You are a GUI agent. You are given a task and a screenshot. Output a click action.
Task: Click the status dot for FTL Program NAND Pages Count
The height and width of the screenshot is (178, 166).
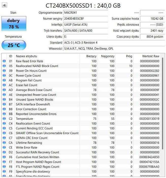tap(4, 167)
